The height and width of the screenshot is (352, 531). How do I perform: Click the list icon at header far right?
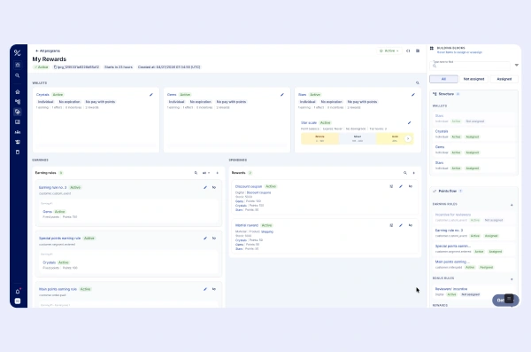[418, 51]
